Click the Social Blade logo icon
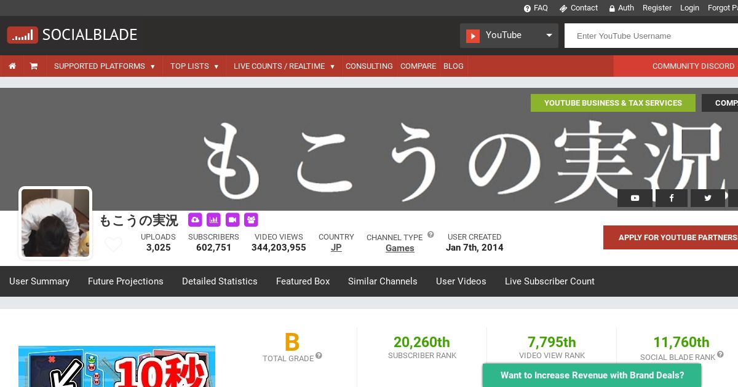 click(x=22, y=35)
